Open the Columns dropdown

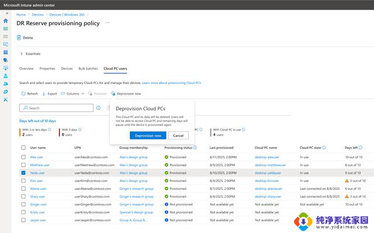point(72,93)
